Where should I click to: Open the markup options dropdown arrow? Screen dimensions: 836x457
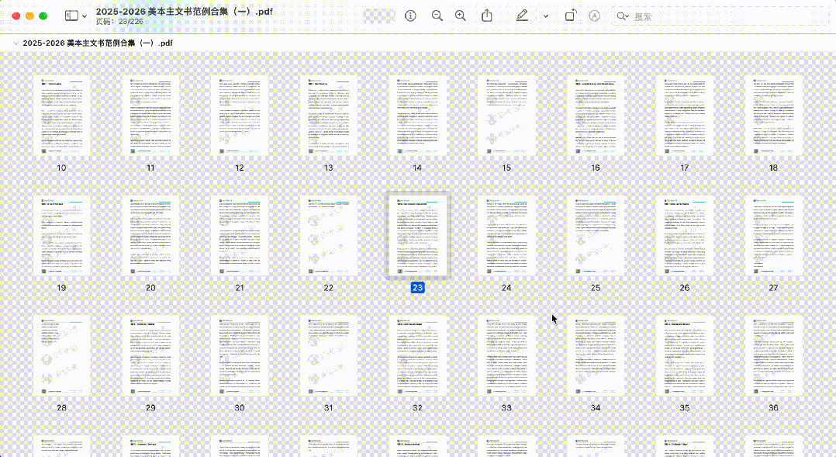point(545,16)
